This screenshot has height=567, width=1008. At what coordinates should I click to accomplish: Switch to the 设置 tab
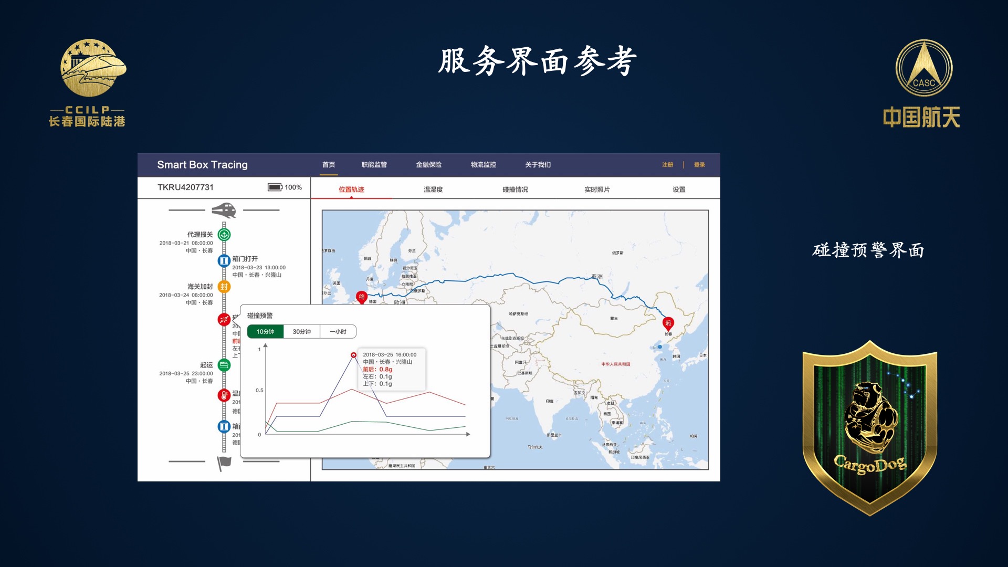point(679,190)
